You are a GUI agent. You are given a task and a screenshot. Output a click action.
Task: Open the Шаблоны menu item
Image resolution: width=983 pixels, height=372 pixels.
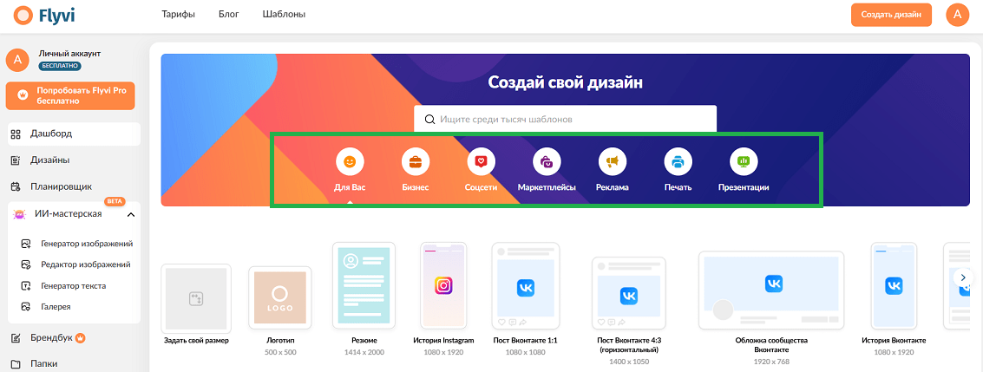[x=284, y=14]
